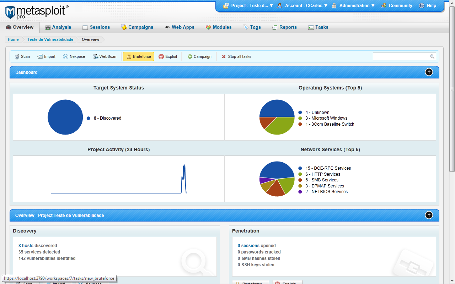
Task: Click the Bruteforce padlock icon
Action: [x=129, y=56]
